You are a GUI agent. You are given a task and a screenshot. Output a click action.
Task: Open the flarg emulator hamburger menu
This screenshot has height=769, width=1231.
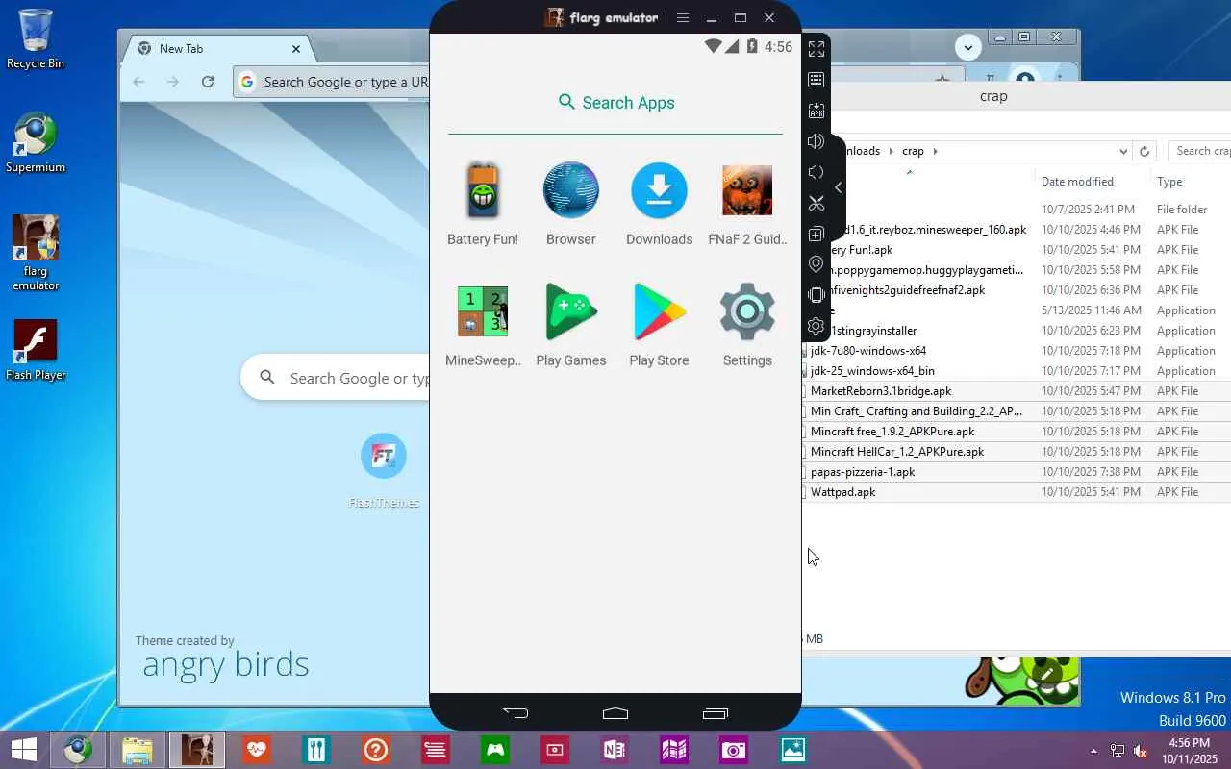(683, 17)
